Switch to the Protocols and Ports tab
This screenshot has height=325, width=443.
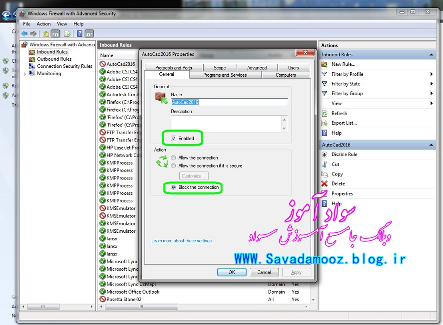click(x=174, y=68)
